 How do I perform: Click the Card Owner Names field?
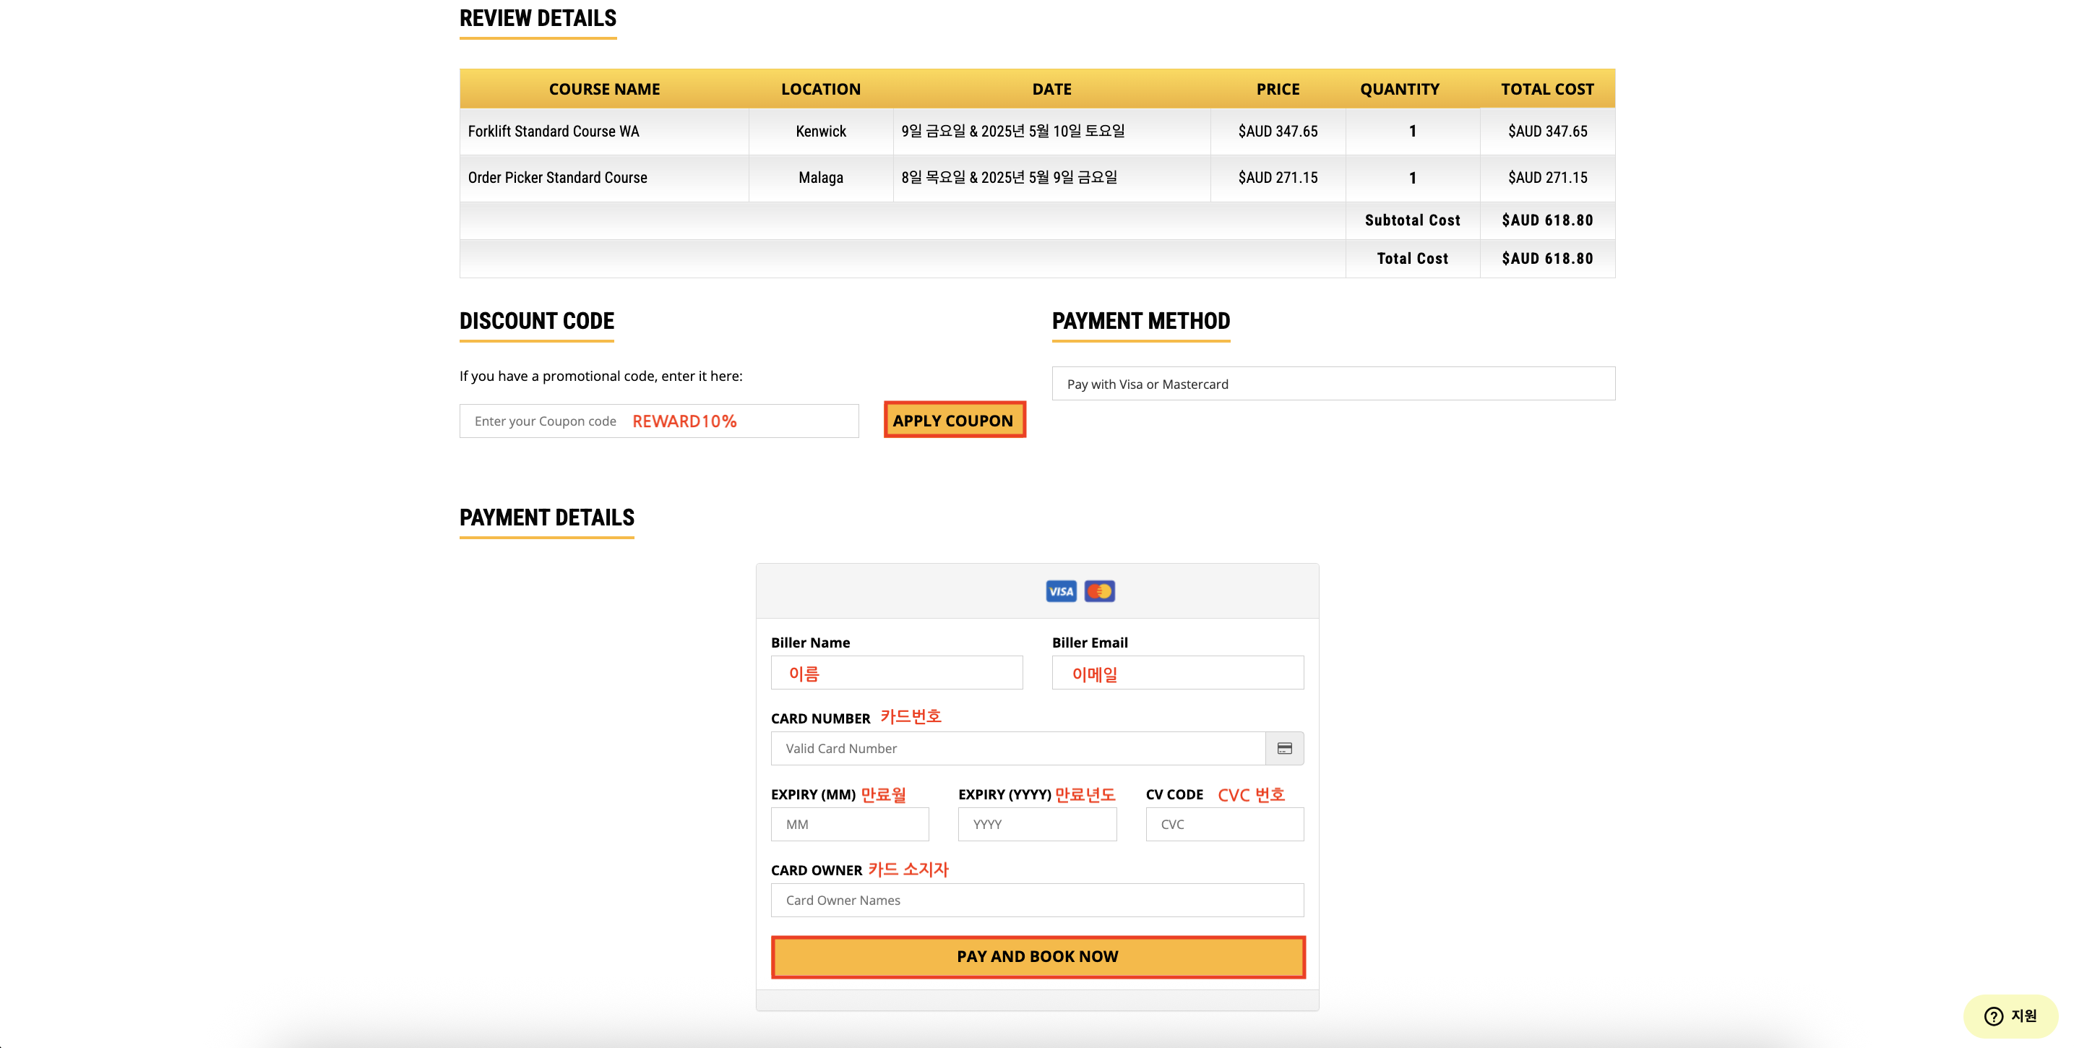coord(1036,900)
